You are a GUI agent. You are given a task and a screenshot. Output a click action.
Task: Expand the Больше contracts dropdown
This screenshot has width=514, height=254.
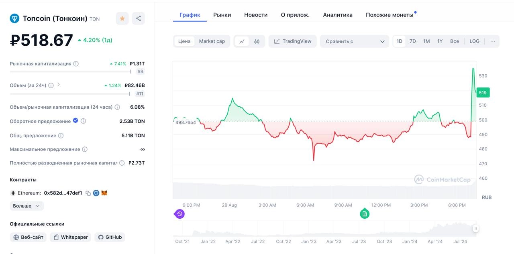pos(27,206)
